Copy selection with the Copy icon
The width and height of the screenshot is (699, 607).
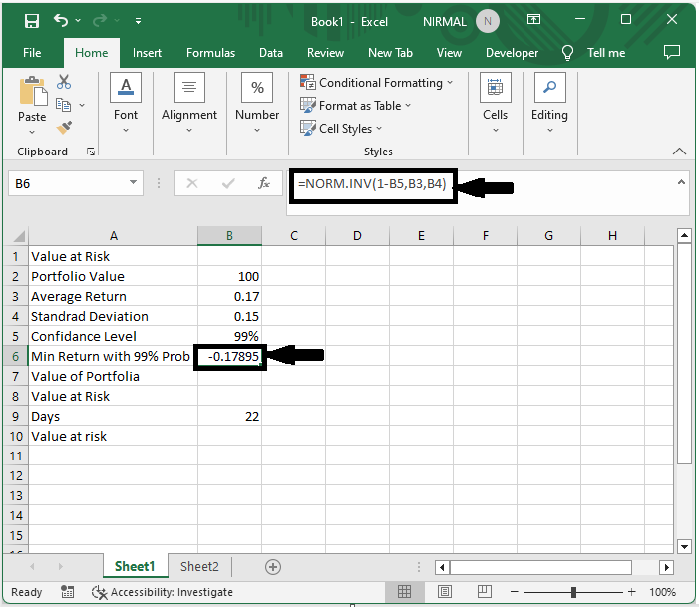point(63,105)
